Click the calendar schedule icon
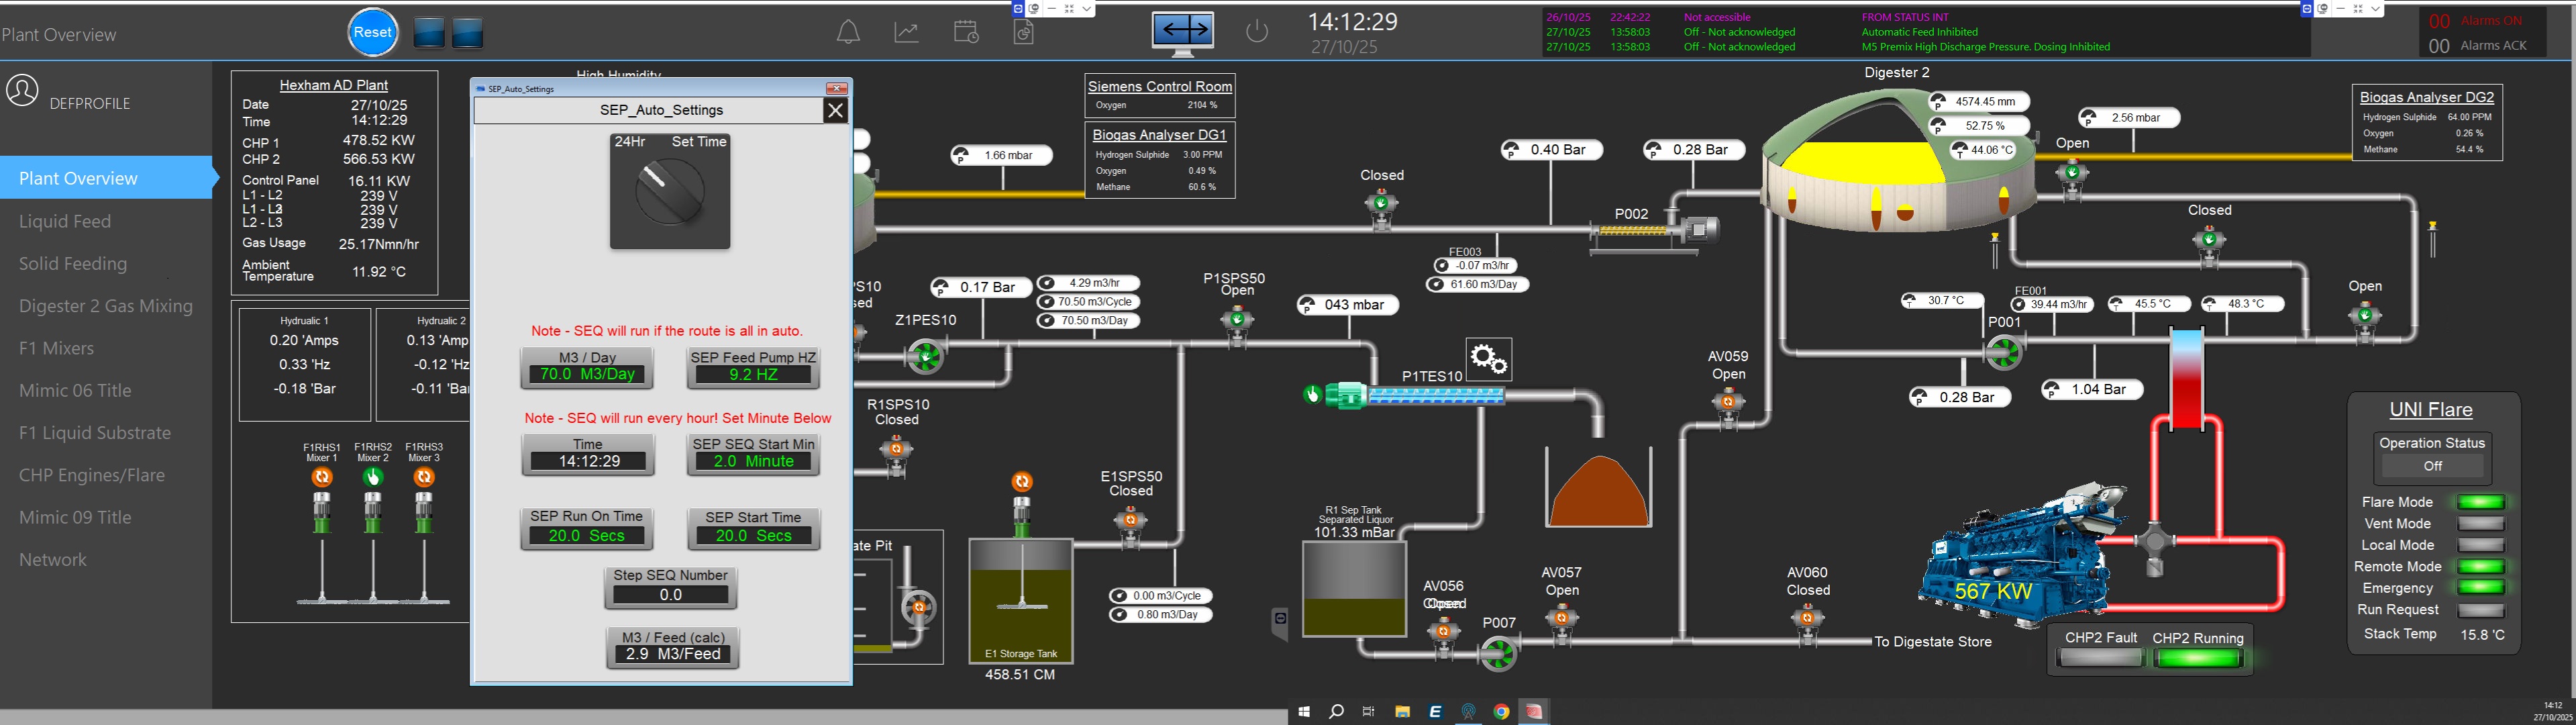The image size is (2576, 725). pyautogui.click(x=966, y=32)
